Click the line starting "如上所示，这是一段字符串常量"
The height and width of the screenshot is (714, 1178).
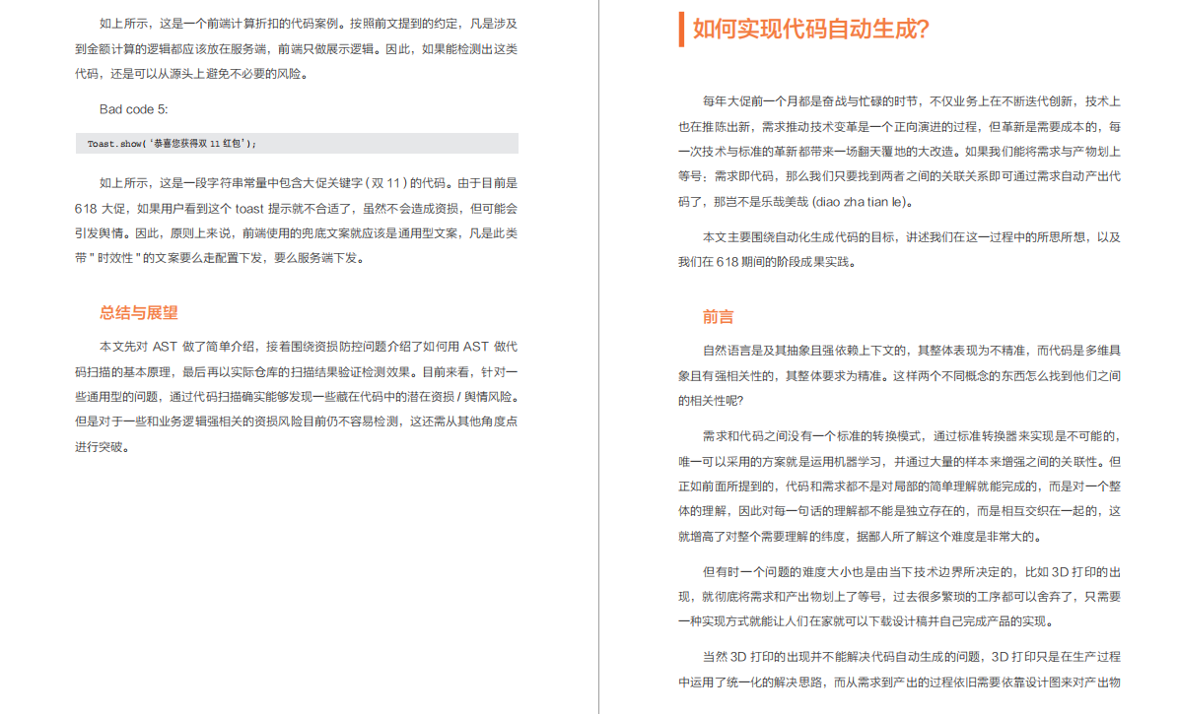tap(308, 183)
